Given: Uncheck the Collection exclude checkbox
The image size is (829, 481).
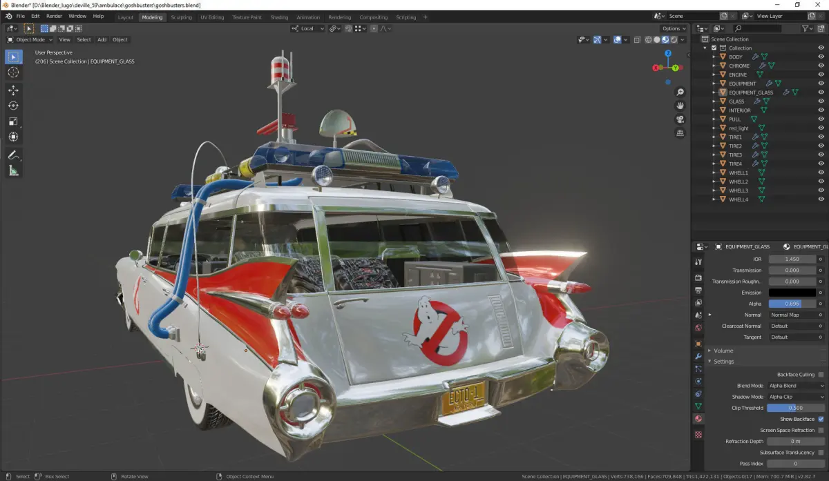Looking at the screenshot, I should tap(714, 48).
